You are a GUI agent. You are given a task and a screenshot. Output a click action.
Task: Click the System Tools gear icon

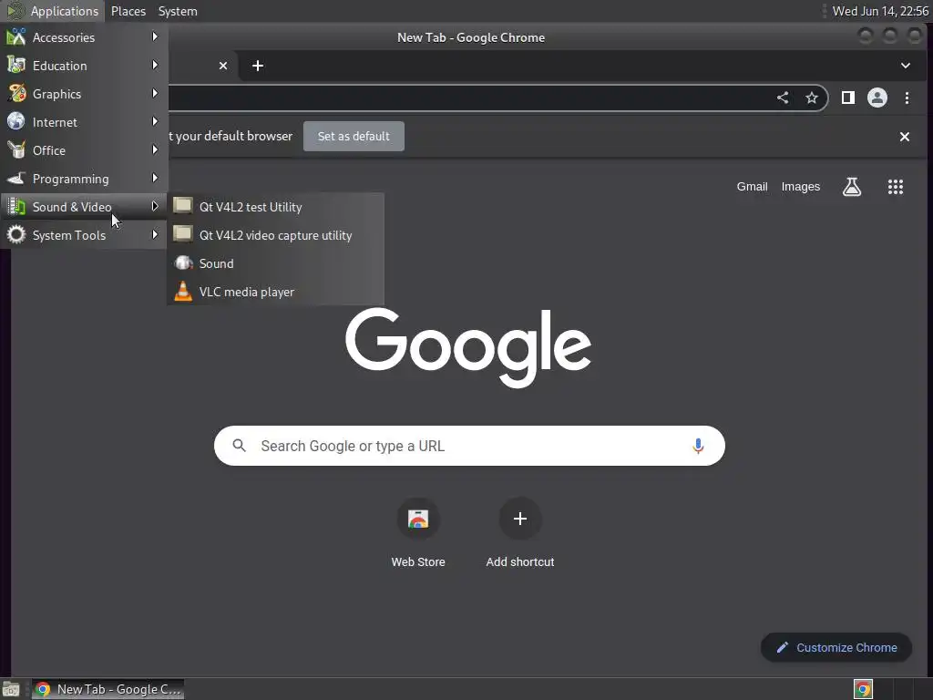(16, 234)
